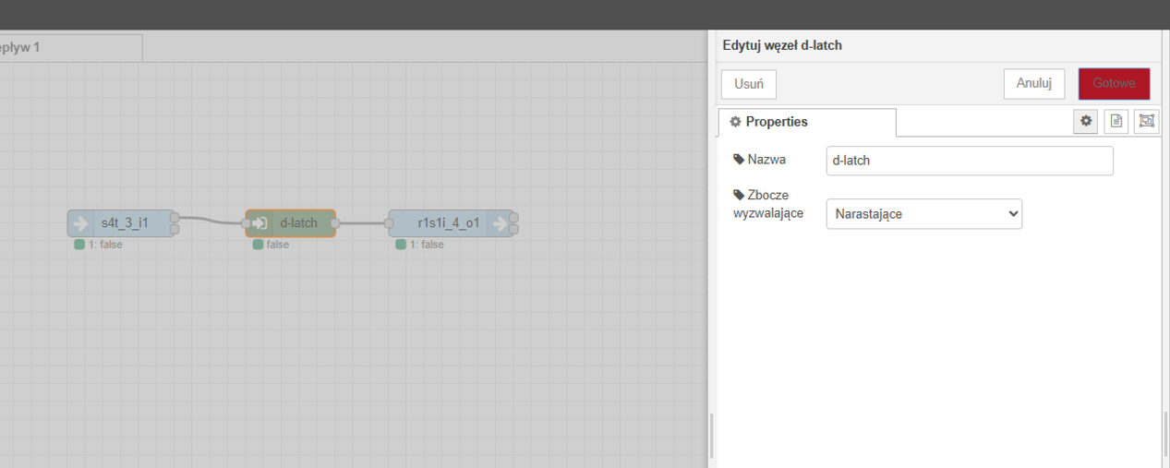The image size is (1170, 468).
Task: Click output port of d-latch node
Action: 335,223
